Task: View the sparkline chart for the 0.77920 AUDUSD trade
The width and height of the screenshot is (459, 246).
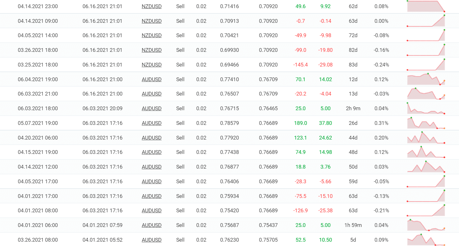Action: [x=426, y=137]
